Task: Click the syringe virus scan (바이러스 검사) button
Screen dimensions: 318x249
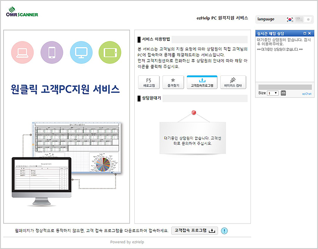Action: pyautogui.click(x=233, y=82)
